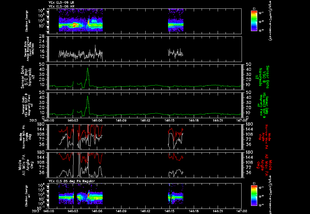Click the 147:00 tick label on the bottom time axis
This screenshot has width=310, height=214.
tap(241, 211)
